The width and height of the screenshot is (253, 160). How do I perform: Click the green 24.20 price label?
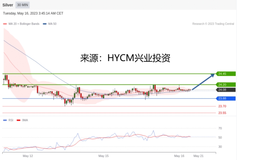pos(226,85)
